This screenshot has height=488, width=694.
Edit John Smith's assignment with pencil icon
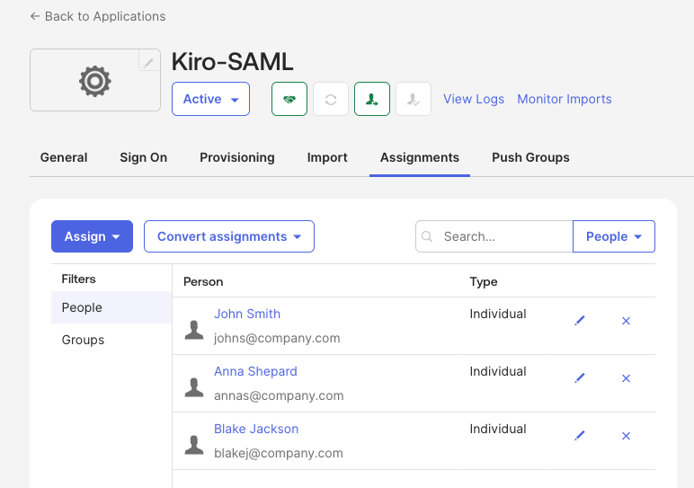click(580, 321)
